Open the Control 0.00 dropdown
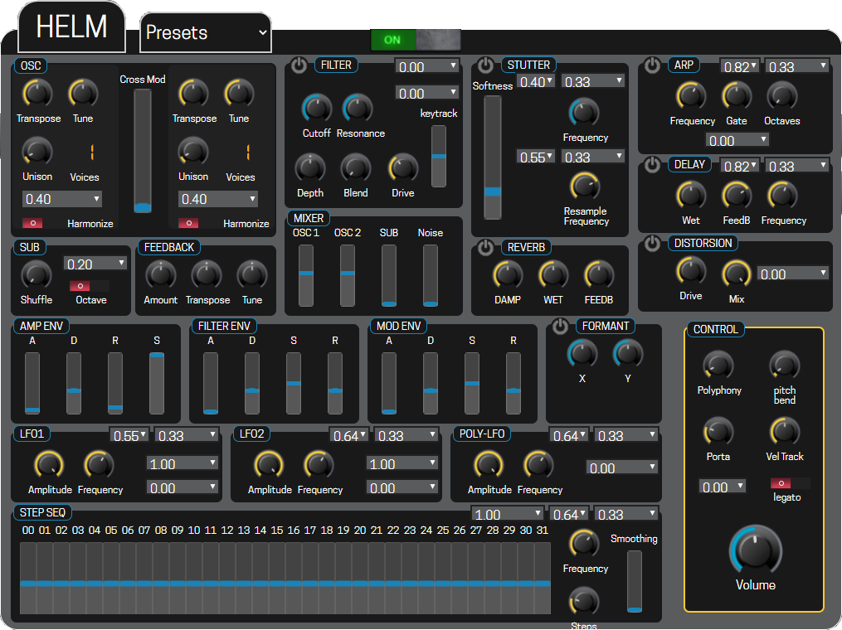 pyautogui.click(x=723, y=487)
